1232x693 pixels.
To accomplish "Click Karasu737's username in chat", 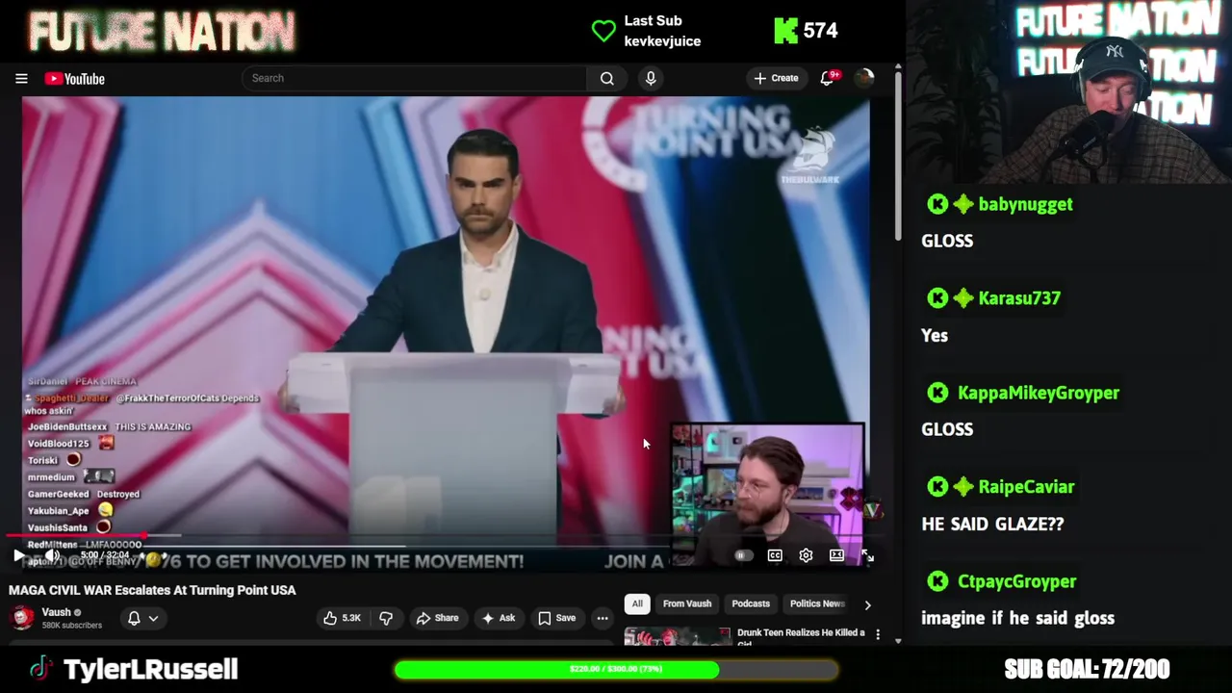I will click(1019, 298).
